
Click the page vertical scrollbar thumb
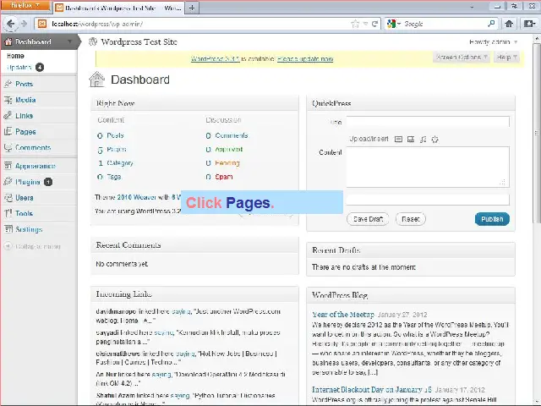[537, 133]
